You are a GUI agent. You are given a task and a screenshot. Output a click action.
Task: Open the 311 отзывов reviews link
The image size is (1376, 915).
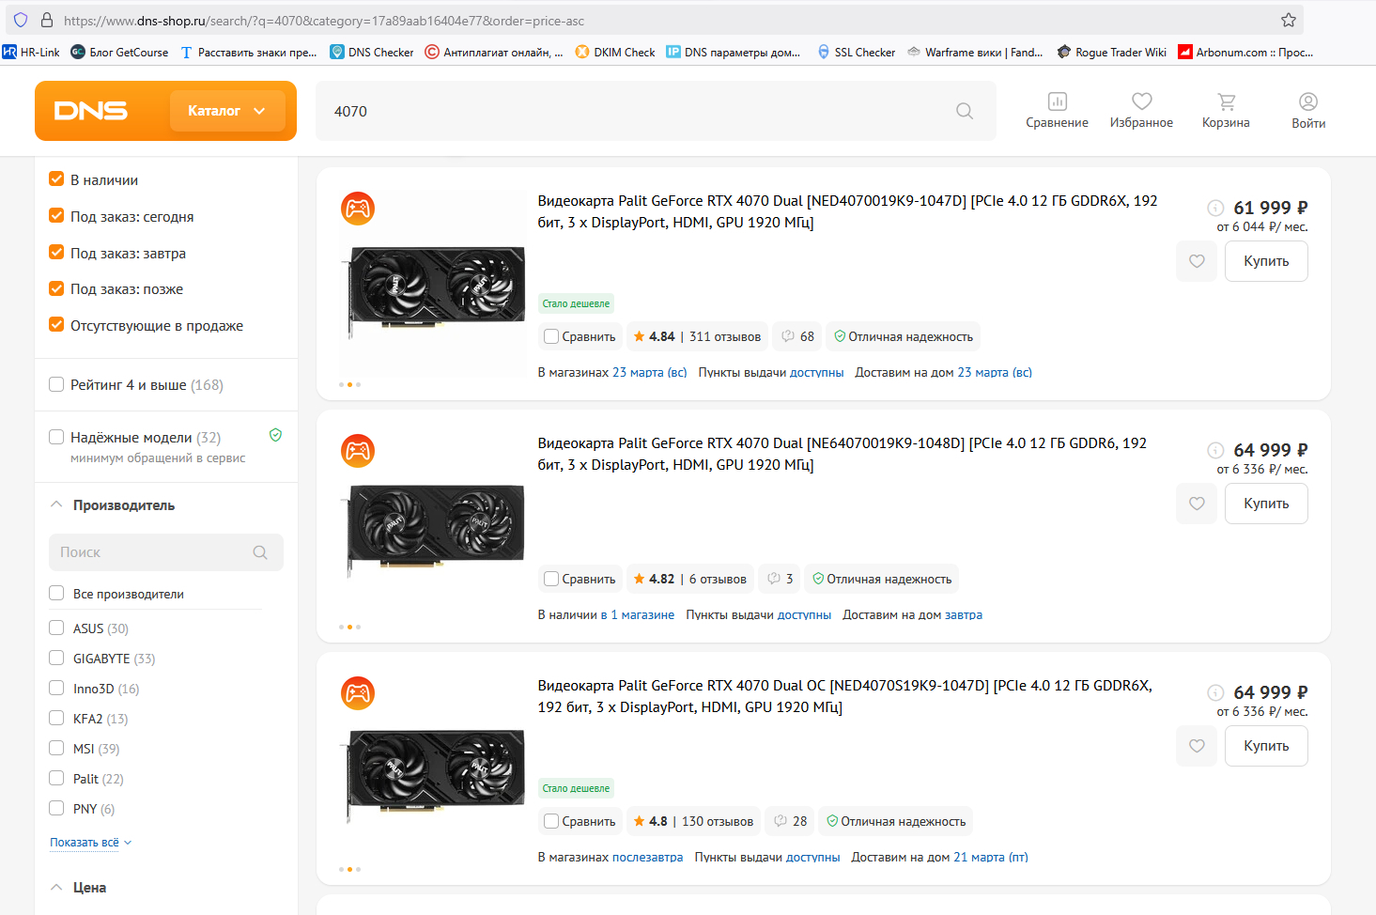coord(724,336)
